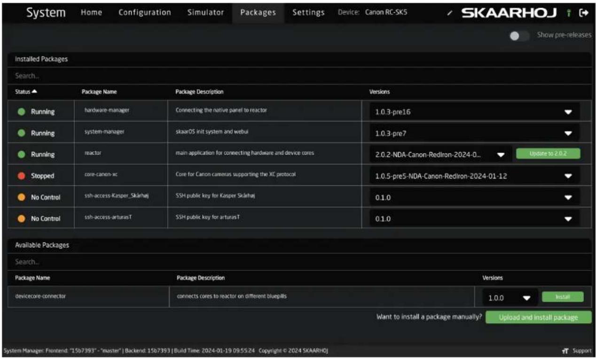Click the core-canon-xc package name

[100, 175]
